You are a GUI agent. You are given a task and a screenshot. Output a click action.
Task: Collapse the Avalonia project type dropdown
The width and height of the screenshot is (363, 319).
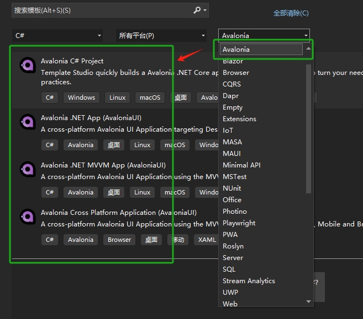coord(264,36)
